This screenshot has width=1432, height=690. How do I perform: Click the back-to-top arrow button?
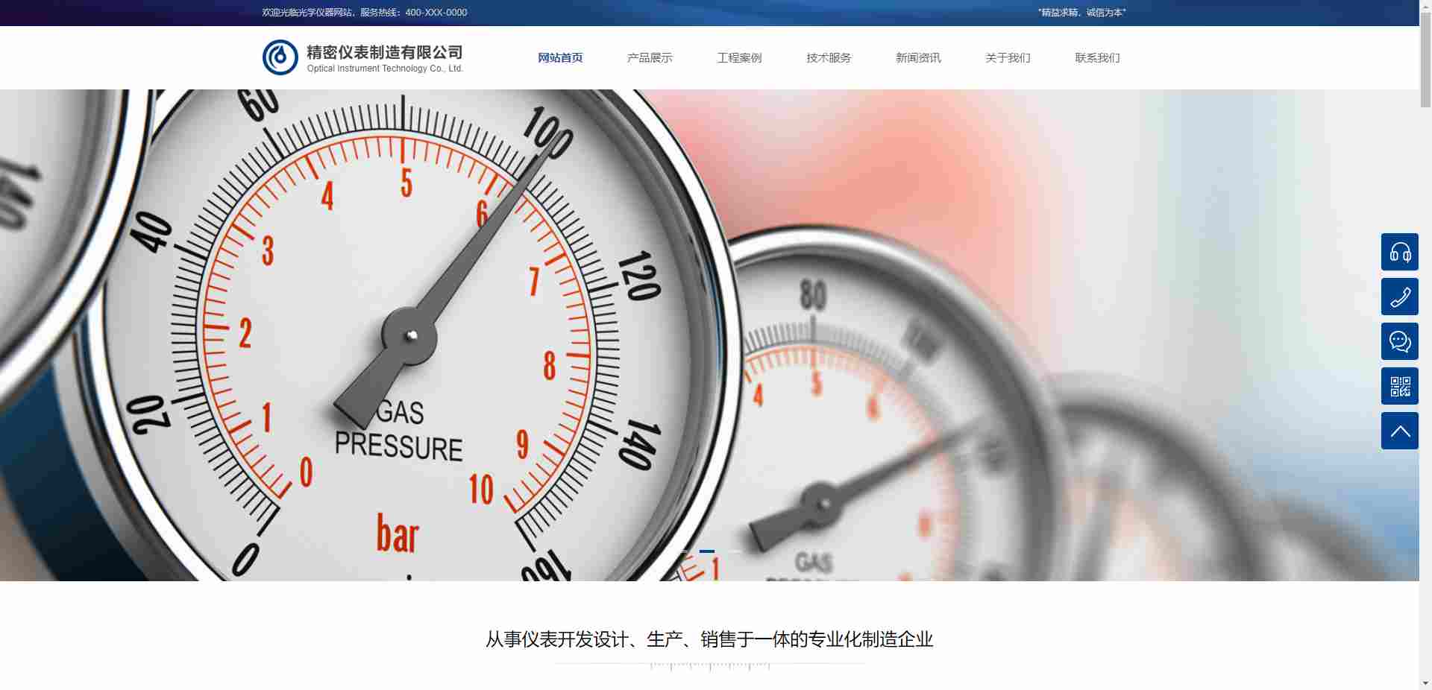point(1400,431)
